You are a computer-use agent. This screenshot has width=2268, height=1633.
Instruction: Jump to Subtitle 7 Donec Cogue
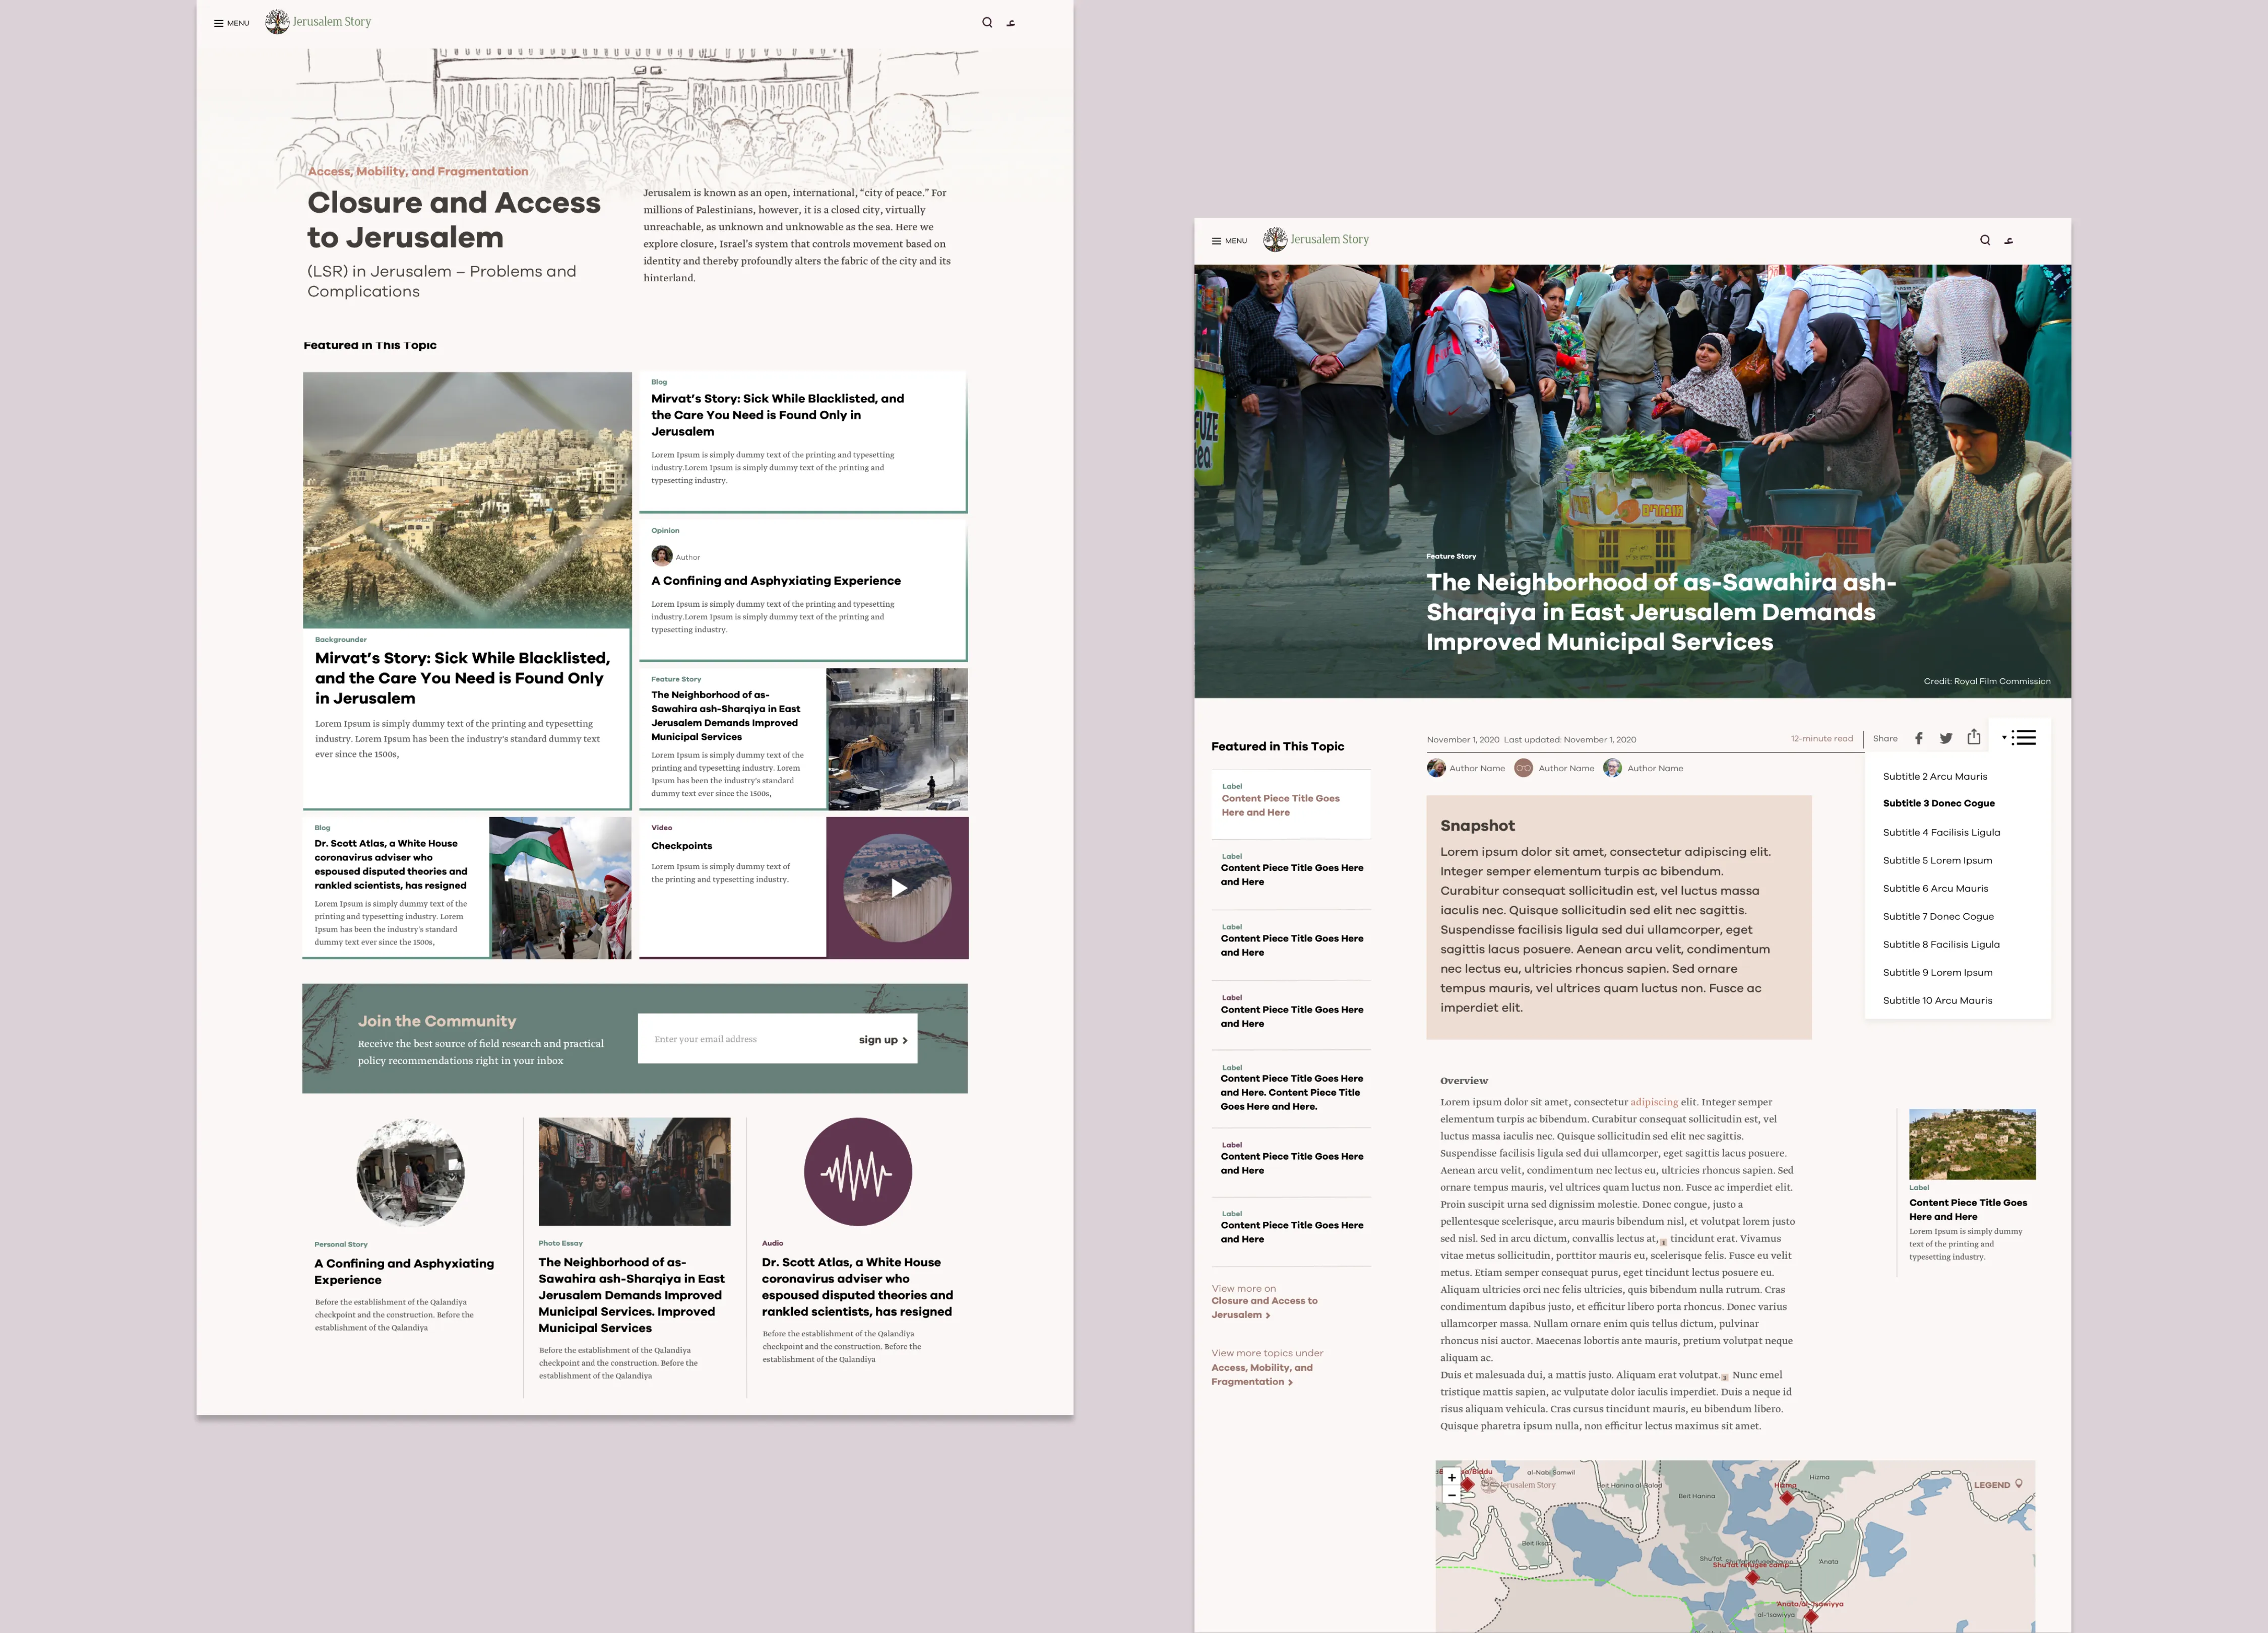coord(1938,916)
